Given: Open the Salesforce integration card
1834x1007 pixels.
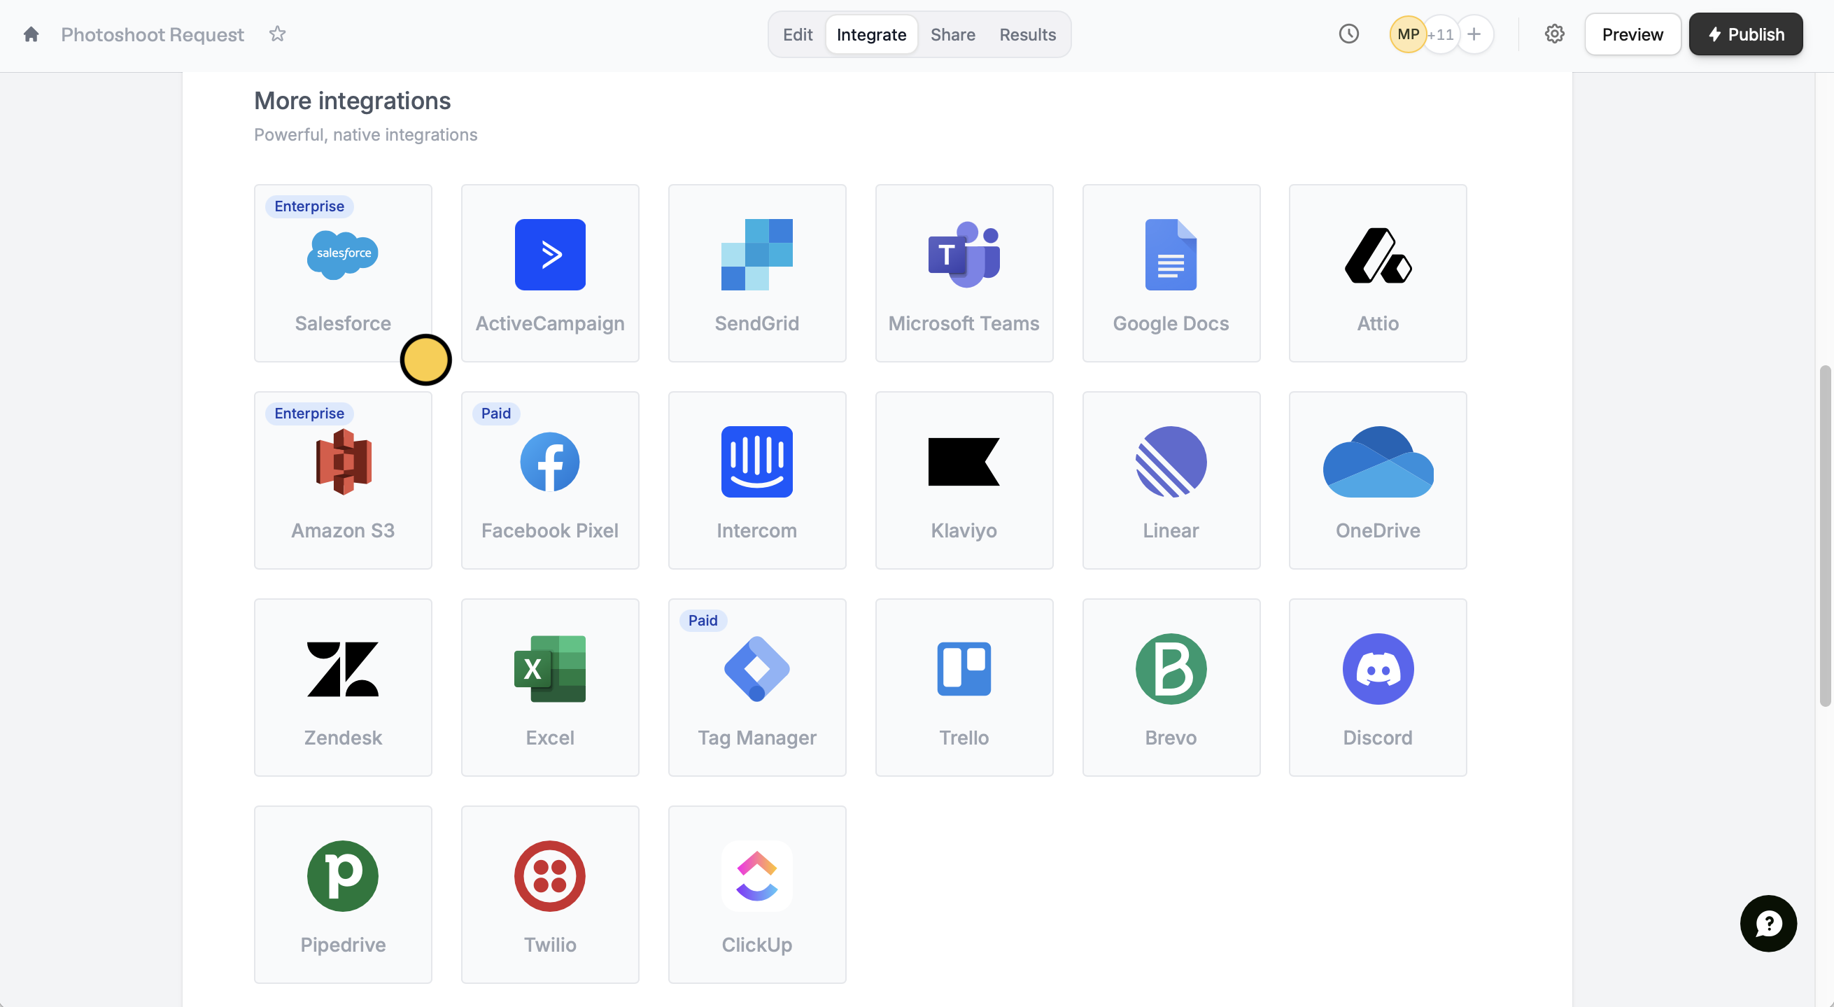Looking at the screenshot, I should tap(342, 273).
